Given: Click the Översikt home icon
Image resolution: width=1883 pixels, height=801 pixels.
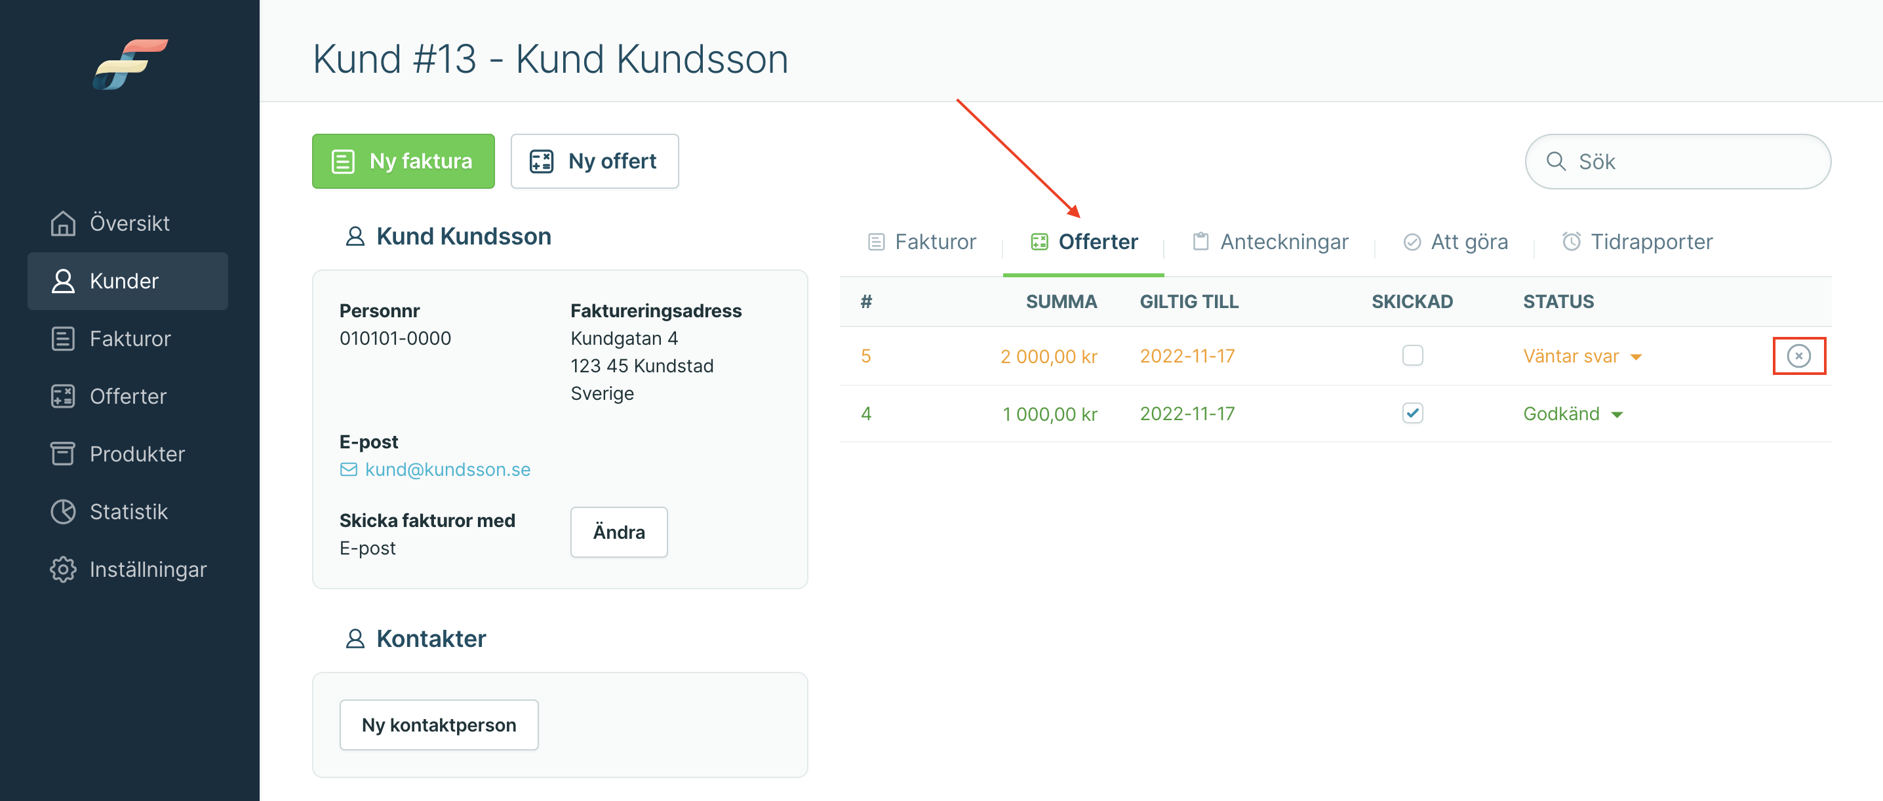Looking at the screenshot, I should [x=63, y=223].
